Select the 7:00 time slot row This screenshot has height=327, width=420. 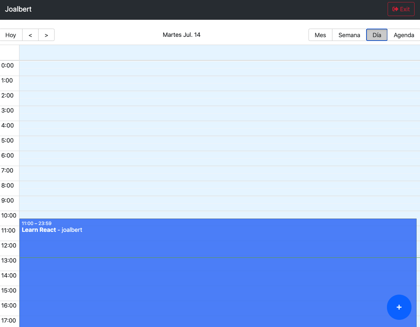pyautogui.click(x=220, y=173)
